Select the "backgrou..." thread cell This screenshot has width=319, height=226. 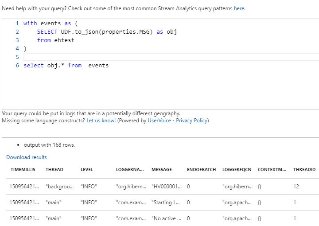point(60,187)
